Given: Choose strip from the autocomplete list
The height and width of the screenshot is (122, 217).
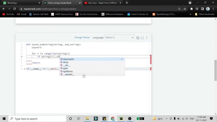Looking at the screenshot, I should coord(92,62).
